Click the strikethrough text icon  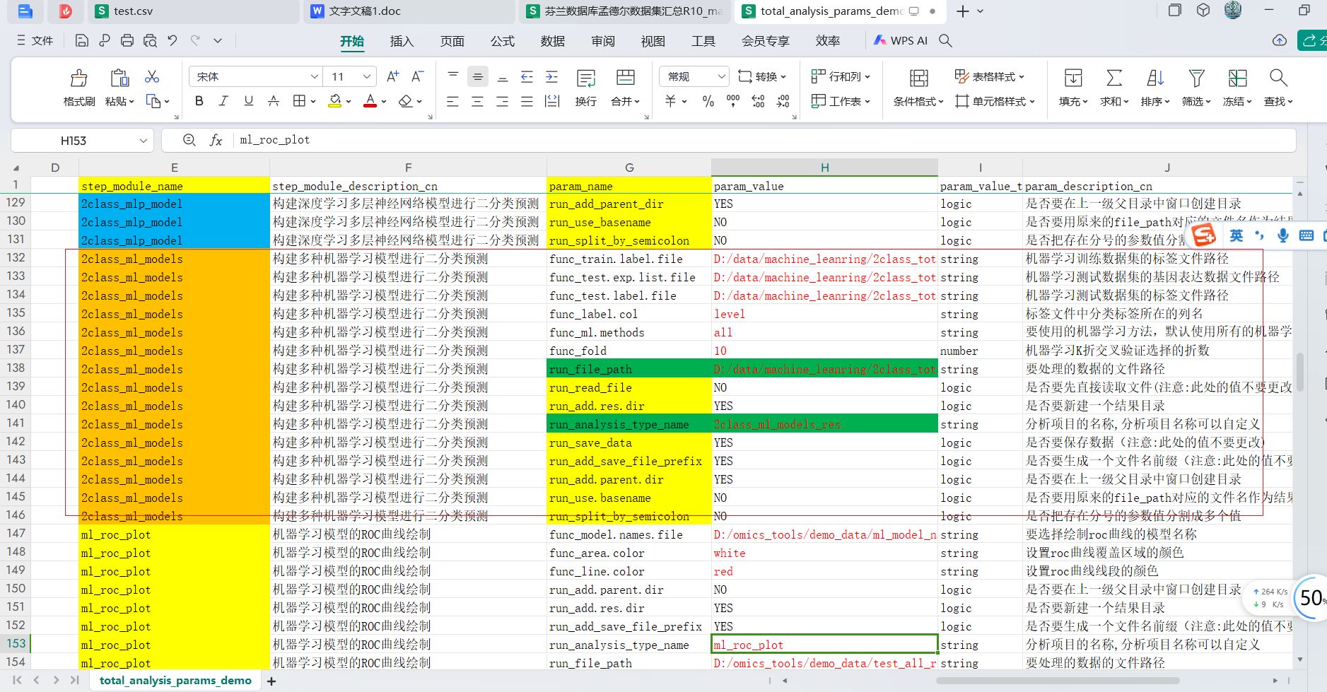click(x=274, y=101)
